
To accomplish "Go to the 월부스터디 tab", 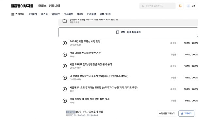I will pos(105,14).
